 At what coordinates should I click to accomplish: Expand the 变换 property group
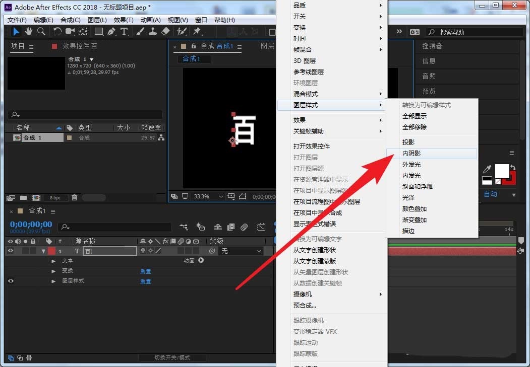tap(54, 271)
